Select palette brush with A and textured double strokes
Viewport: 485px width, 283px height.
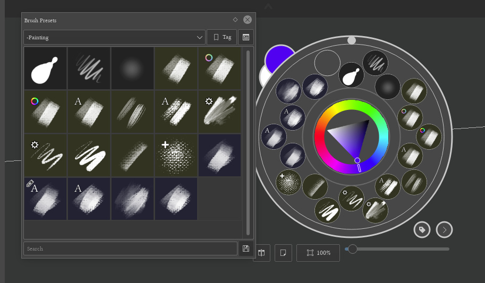pos(388,186)
